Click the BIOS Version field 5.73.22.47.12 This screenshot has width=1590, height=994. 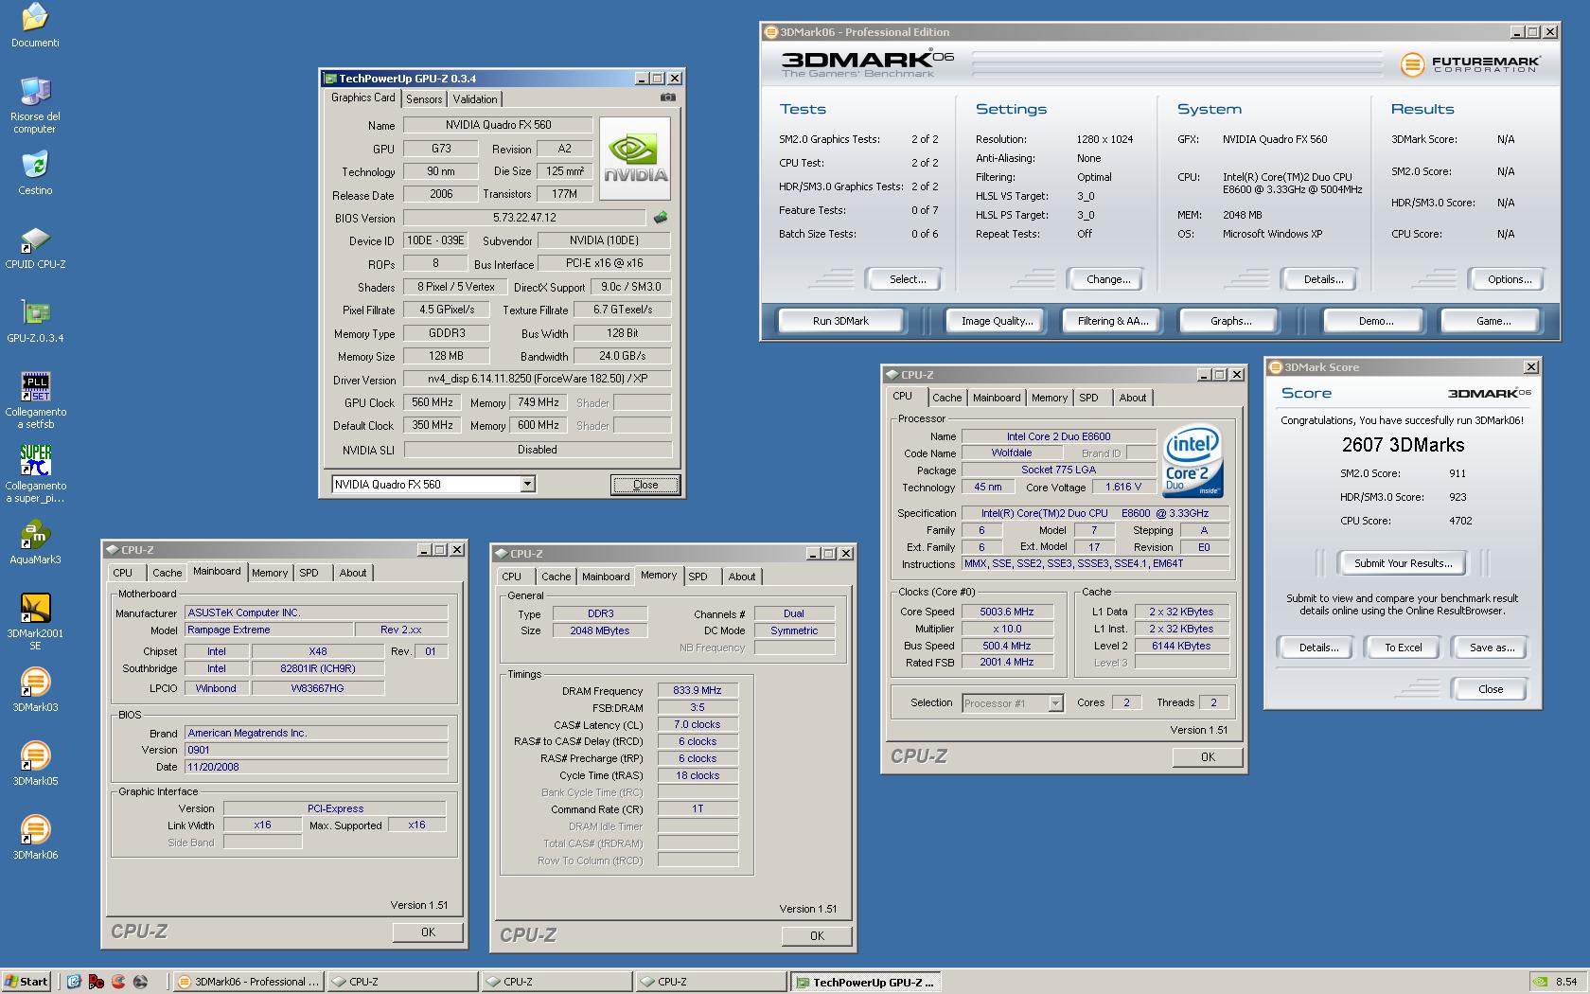(x=524, y=218)
